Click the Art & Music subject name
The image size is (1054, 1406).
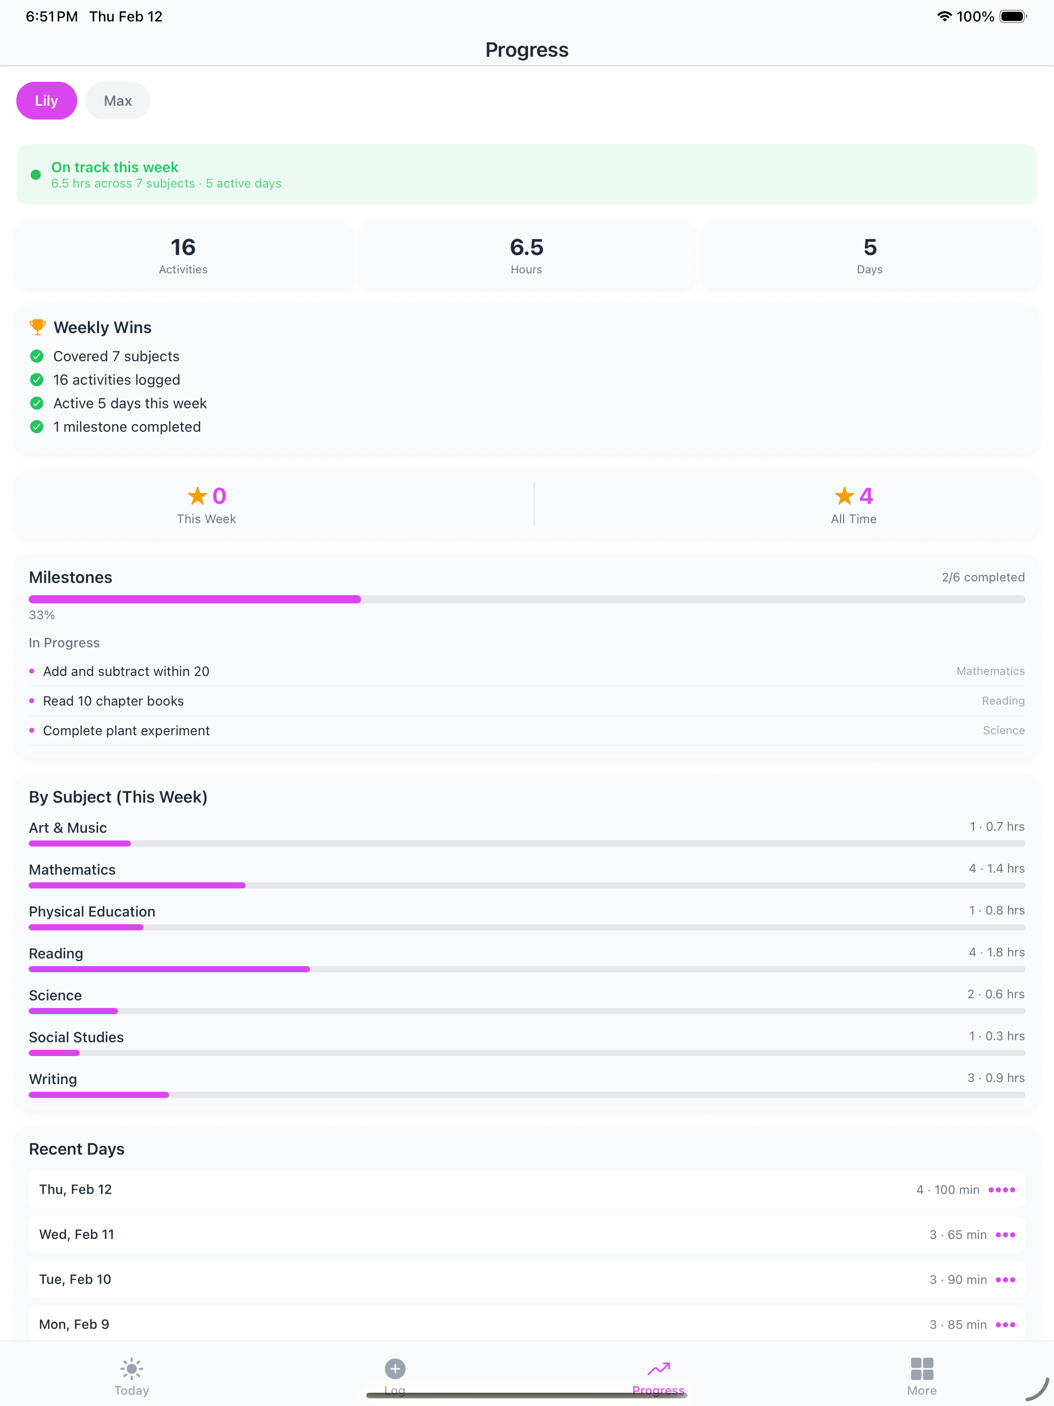click(68, 828)
